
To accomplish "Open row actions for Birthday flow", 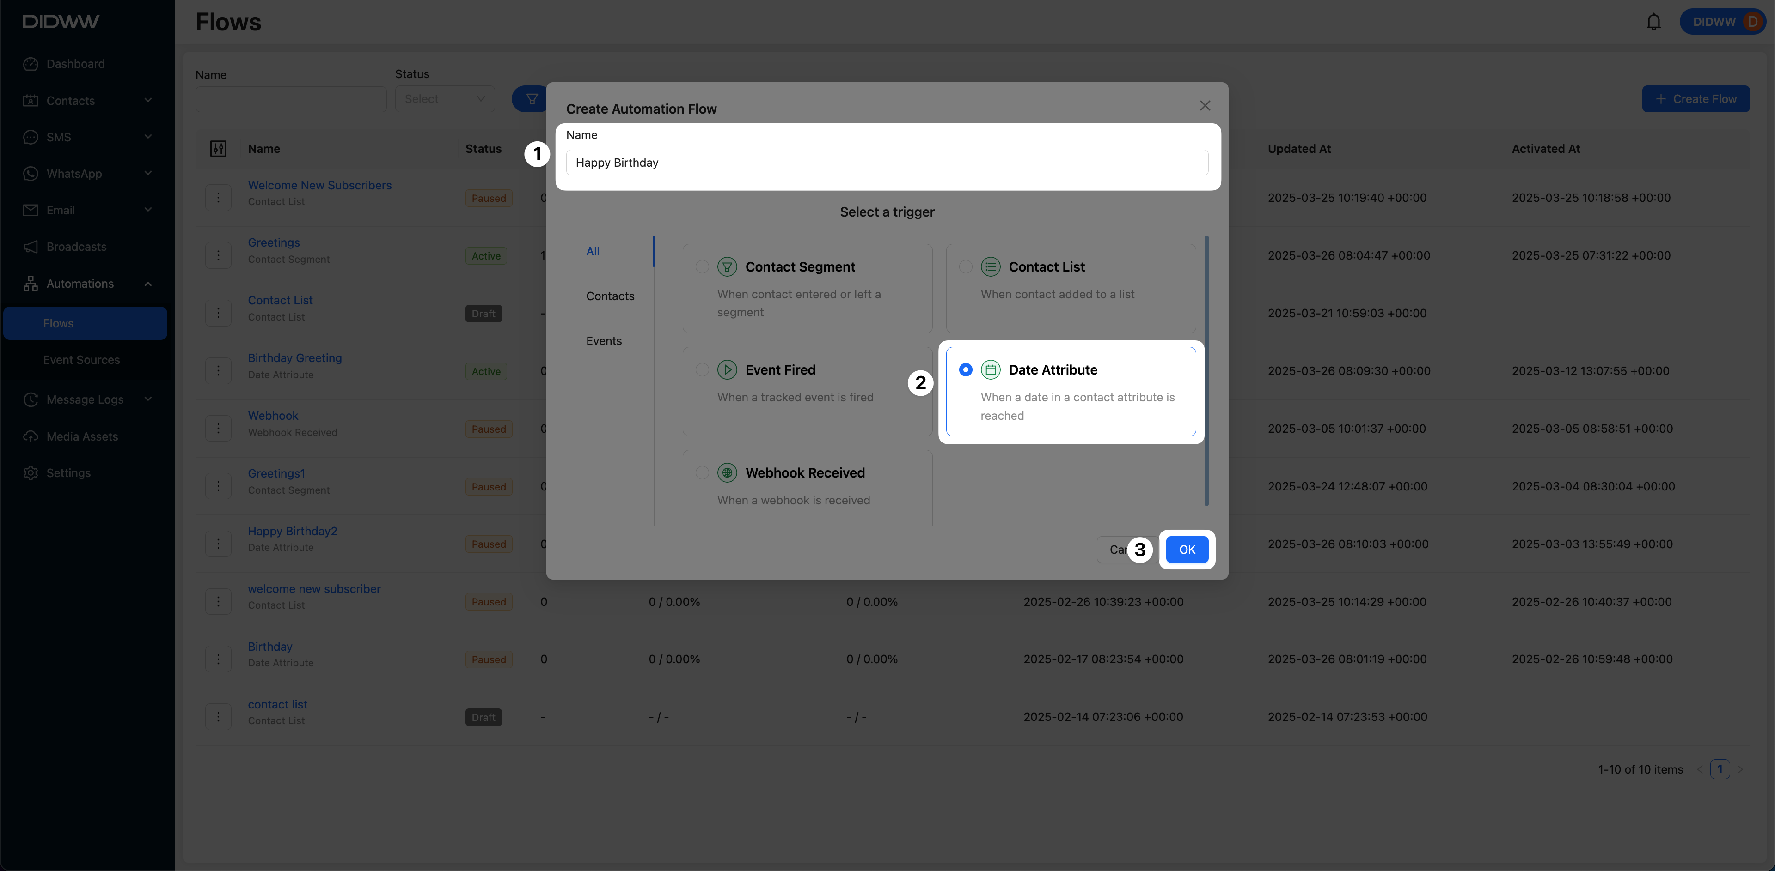I will pos(219,659).
